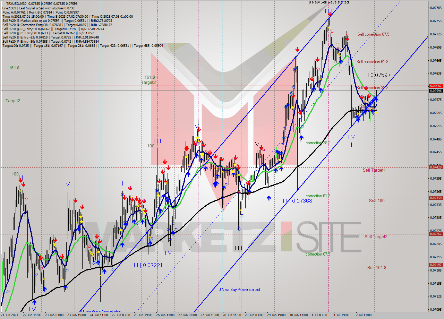This screenshot has width=444, height=319.
Task: Click the 'I I I 0.07368' wave label
Action: click(x=297, y=201)
